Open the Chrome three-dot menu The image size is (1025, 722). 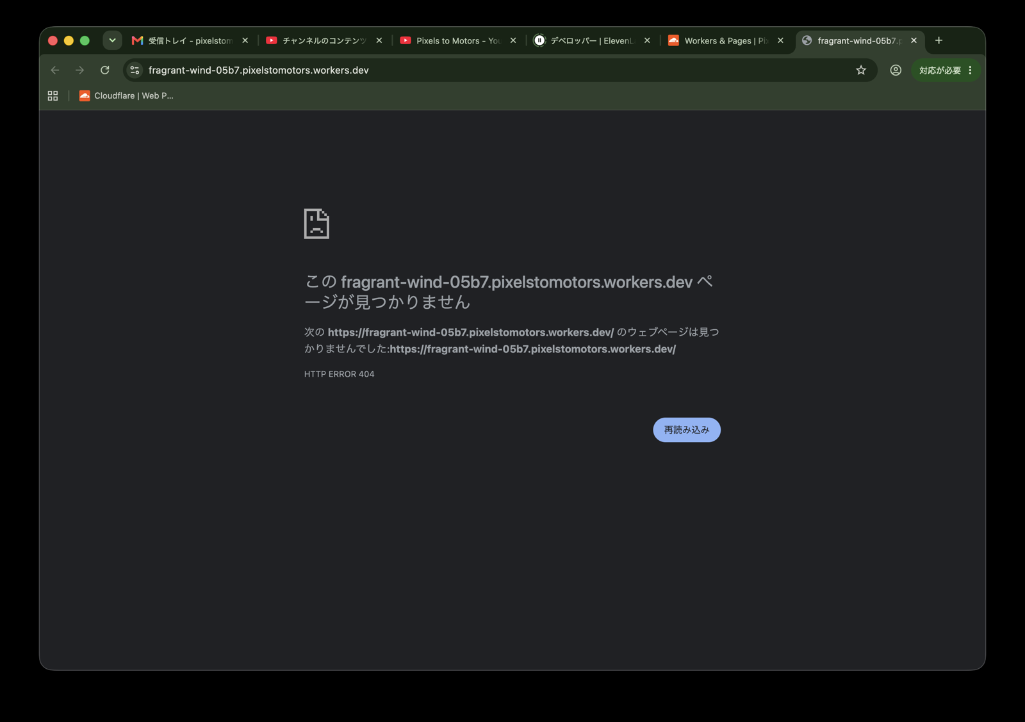point(971,70)
